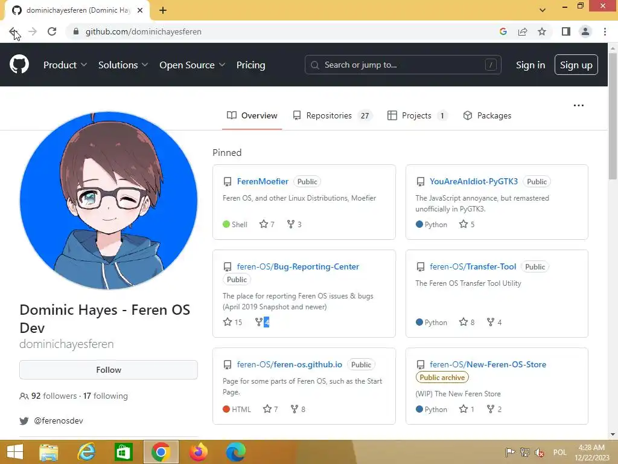The width and height of the screenshot is (618, 464).
Task: Open the FerenMoefier repository
Action: coord(263,181)
